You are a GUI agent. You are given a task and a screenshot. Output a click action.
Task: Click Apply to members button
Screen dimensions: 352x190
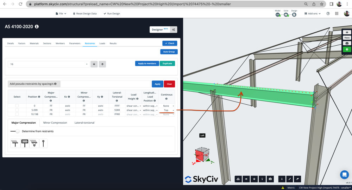coord(147,64)
